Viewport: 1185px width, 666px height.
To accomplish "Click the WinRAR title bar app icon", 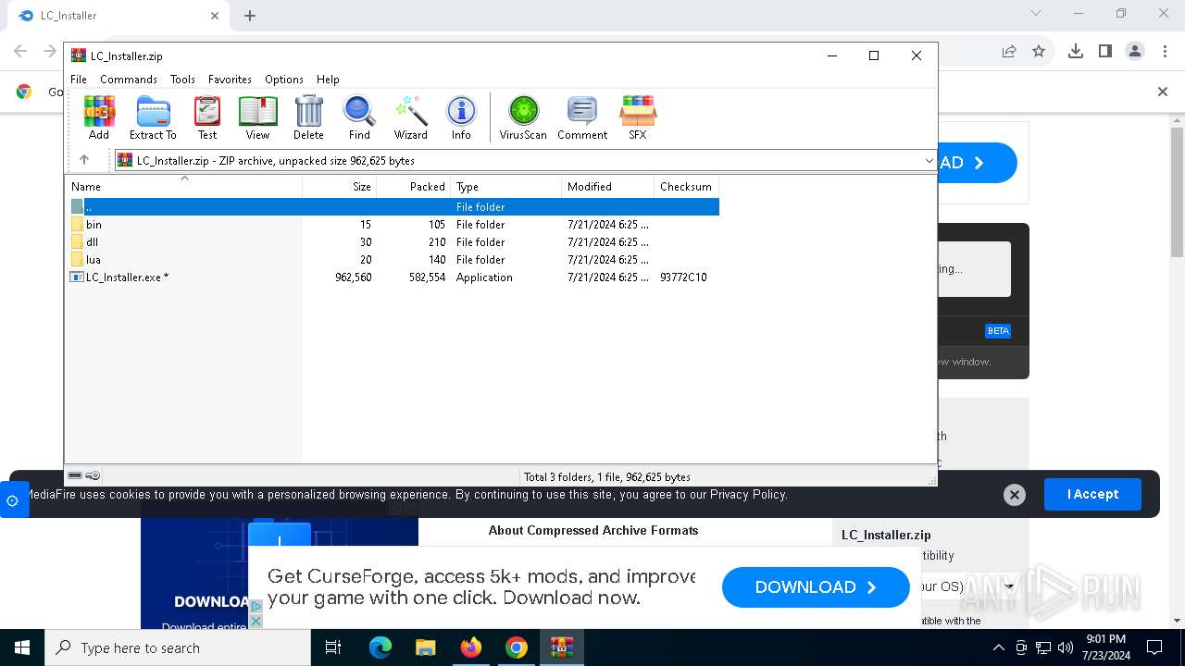I will pos(79,55).
